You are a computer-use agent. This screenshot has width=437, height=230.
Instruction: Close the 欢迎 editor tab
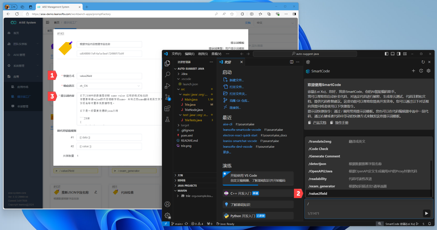241,62
